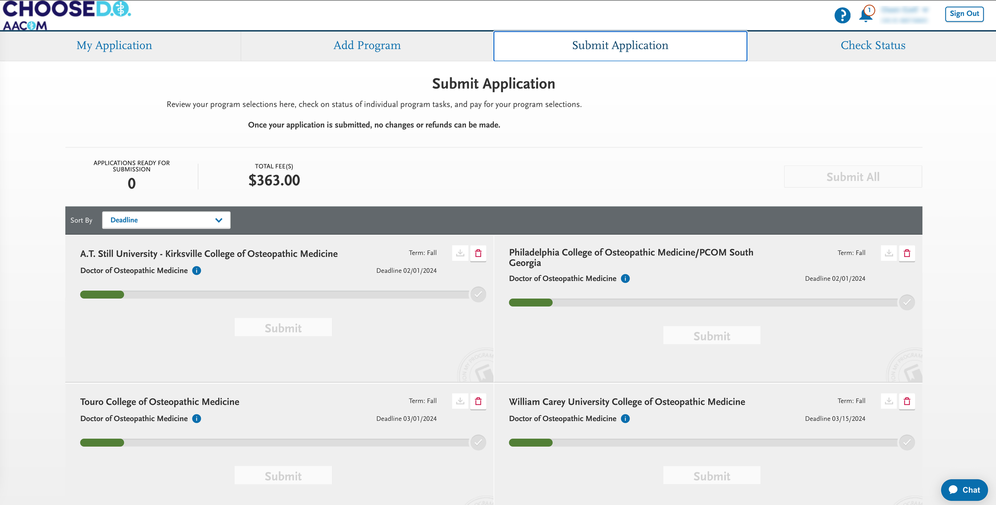Click Submit All button
This screenshot has height=505, width=996.
pyautogui.click(x=853, y=176)
